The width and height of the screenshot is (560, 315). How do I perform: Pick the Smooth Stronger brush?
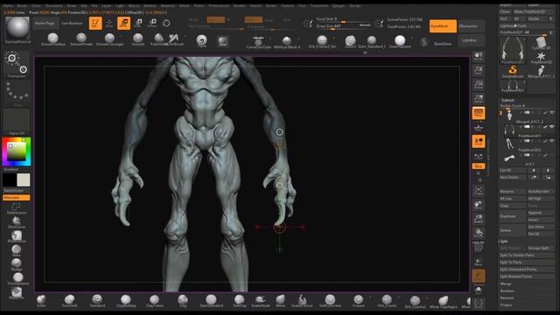click(109, 39)
